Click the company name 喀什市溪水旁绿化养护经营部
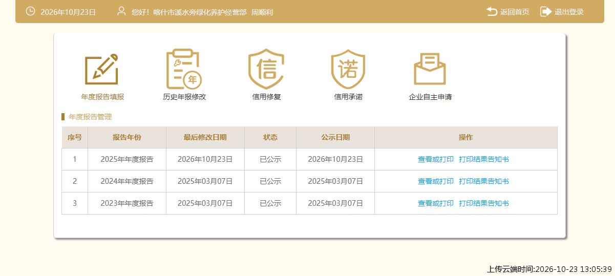The width and height of the screenshot is (615, 276). tap(200, 12)
